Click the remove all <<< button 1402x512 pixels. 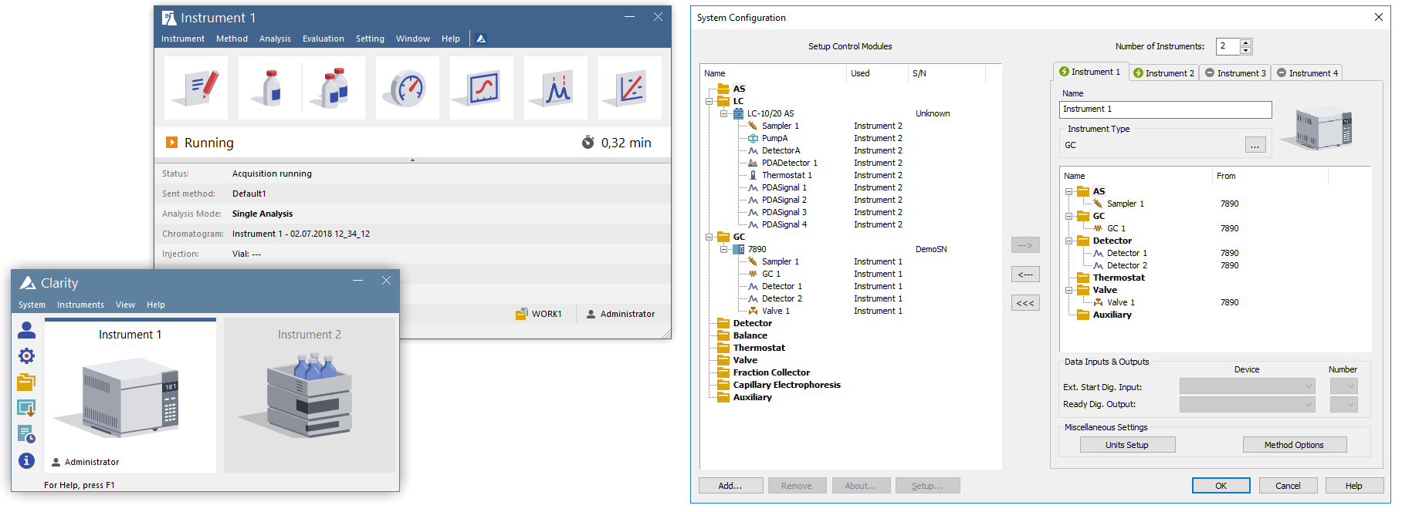tap(1025, 303)
